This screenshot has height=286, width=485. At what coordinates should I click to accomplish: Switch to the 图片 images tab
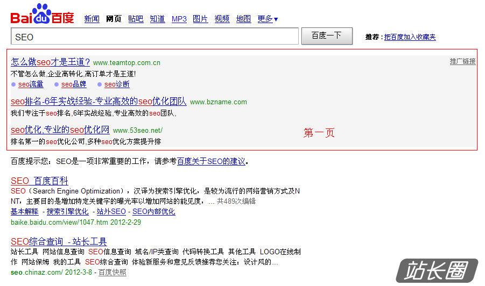click(x=200, y=19)
